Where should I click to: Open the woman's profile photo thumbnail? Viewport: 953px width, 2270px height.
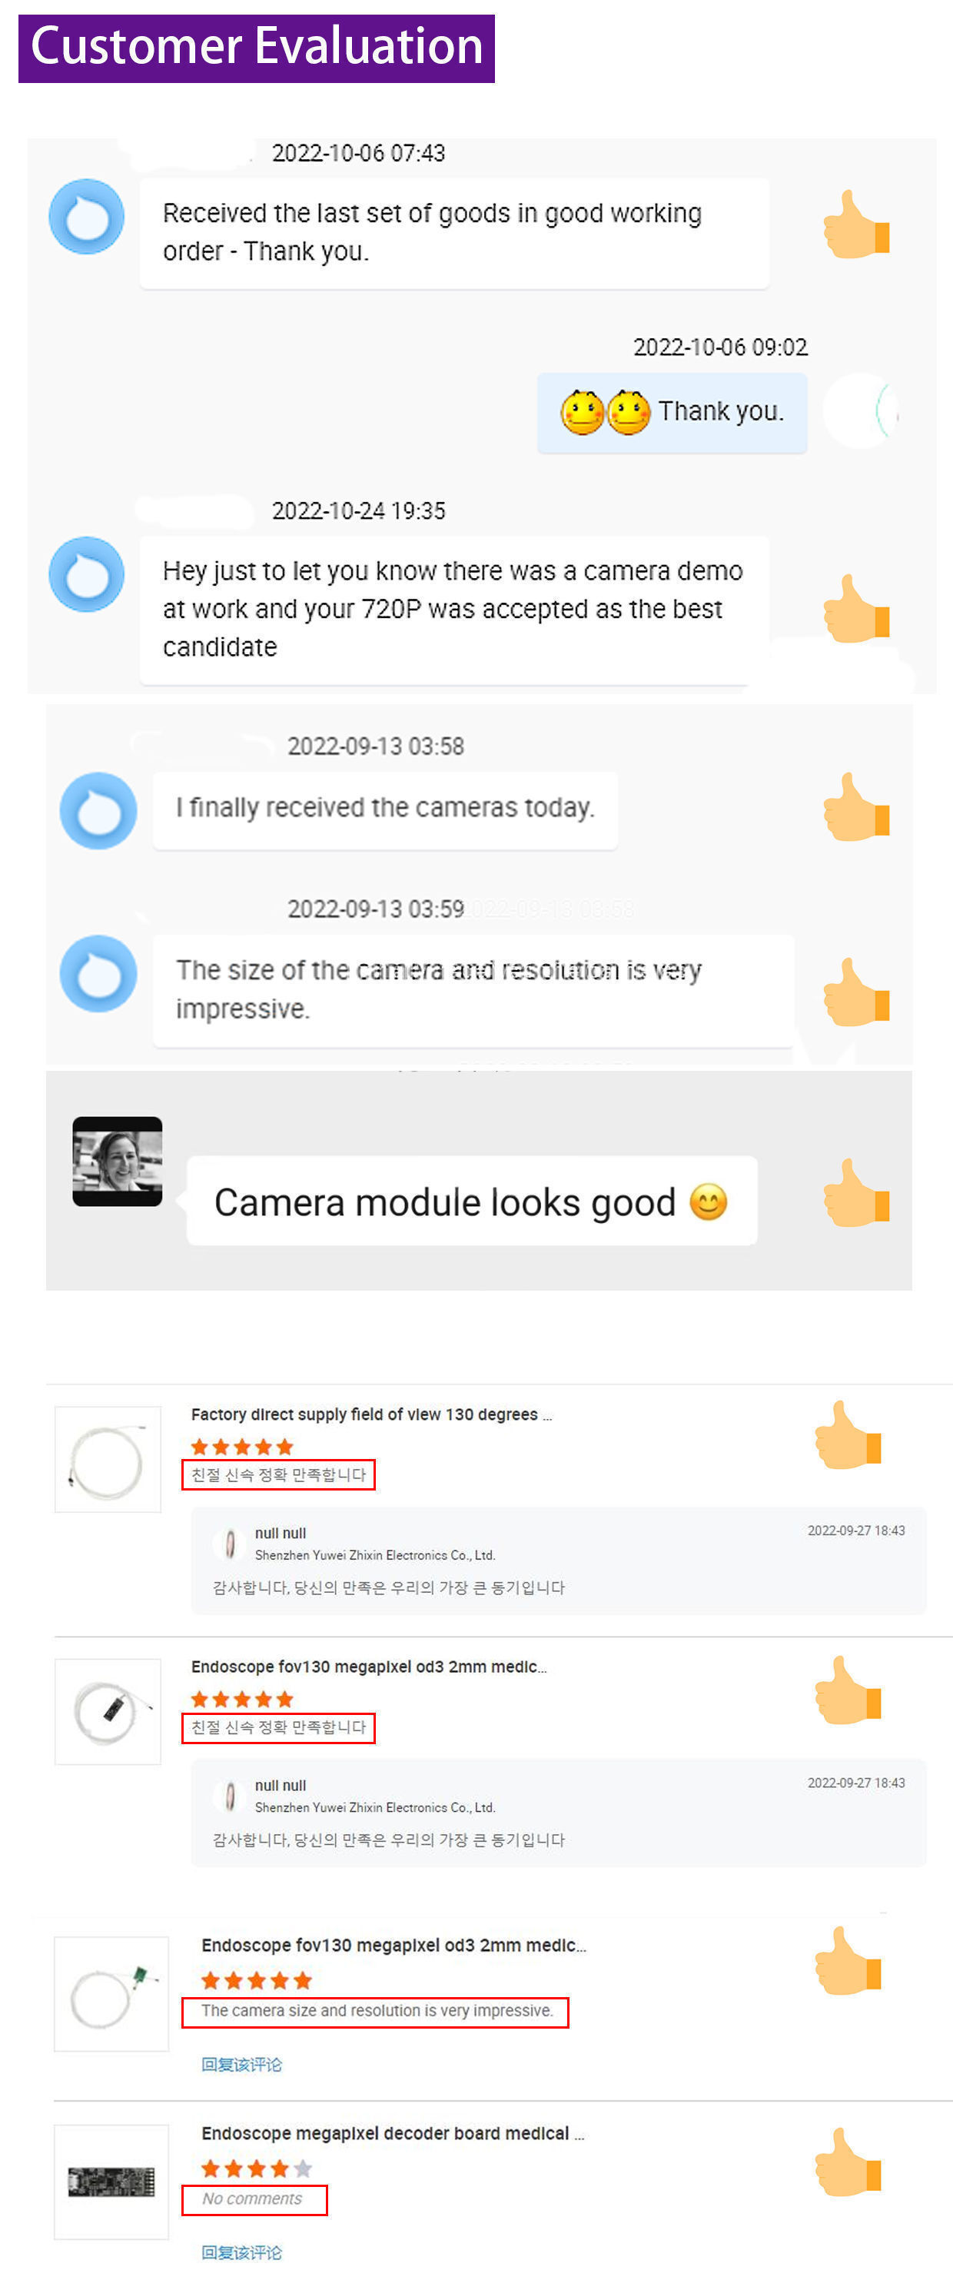point(117,1162)
